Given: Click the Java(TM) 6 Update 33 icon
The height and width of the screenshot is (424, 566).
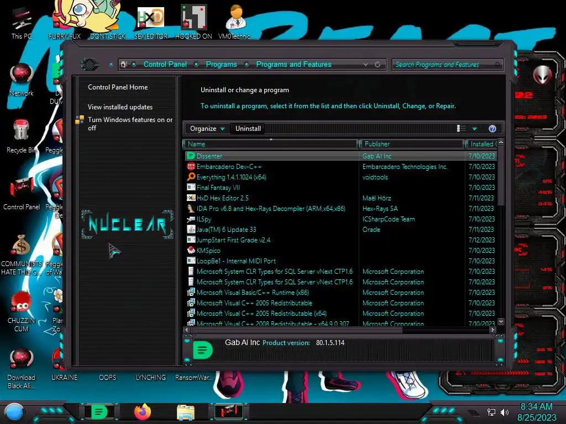Looking at the screenshot, I should click(191, 229).
